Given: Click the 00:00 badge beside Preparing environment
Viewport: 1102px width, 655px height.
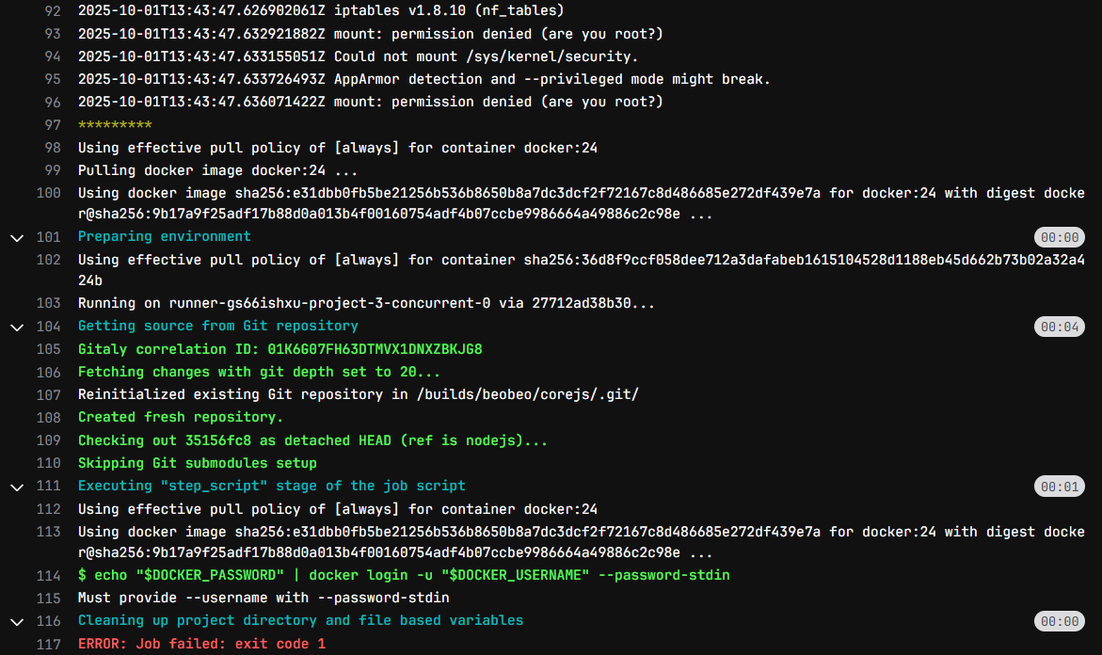Looking at the screenshot, I should [x=1059, y=237].
